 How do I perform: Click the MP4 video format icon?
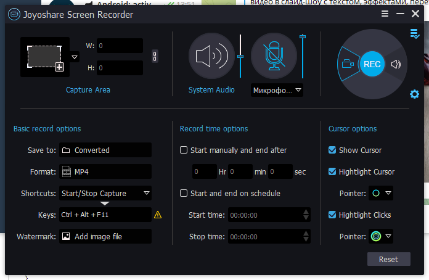(x=67, y=171)
